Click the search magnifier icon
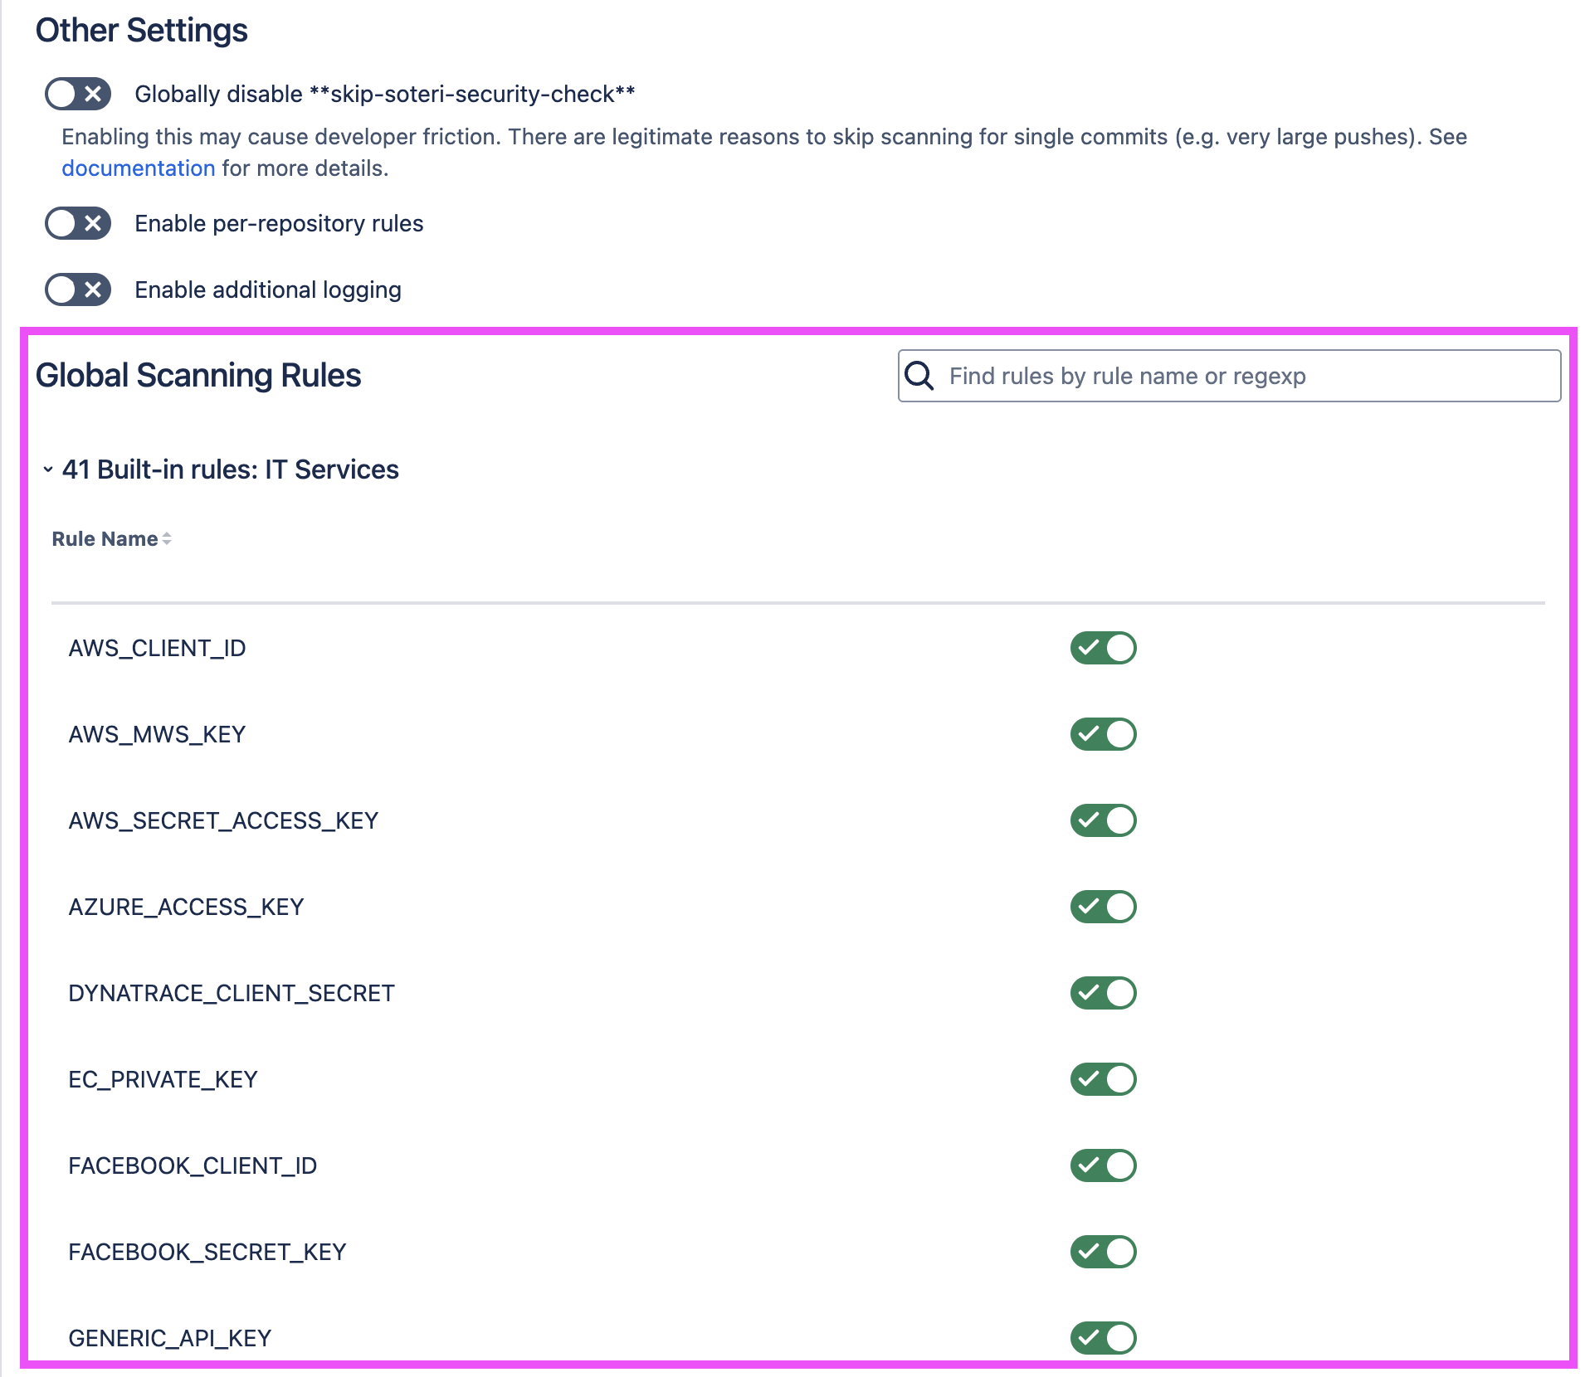This screenshot has width=1585, height=1377. (x=919, y=376)
